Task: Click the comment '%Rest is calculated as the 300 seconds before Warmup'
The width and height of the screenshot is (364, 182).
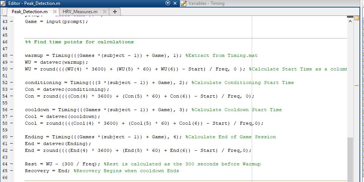Action: pos(182,164)
